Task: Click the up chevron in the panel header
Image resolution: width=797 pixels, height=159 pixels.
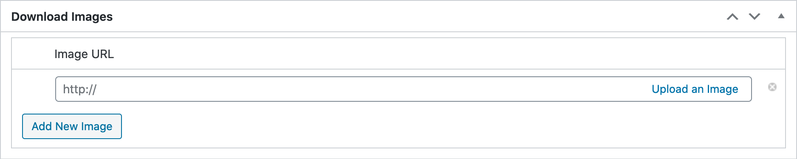Action: point(732,17)
